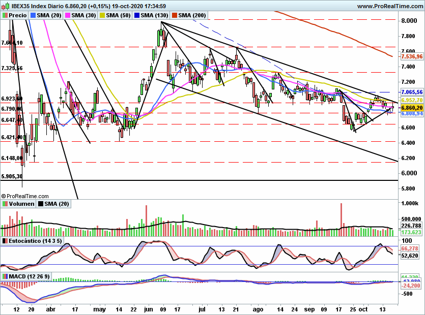Image resolution: width=425 pixels, height=315 pixels.
Task: Click the 1.000k volume axis label
Action: 410,203
